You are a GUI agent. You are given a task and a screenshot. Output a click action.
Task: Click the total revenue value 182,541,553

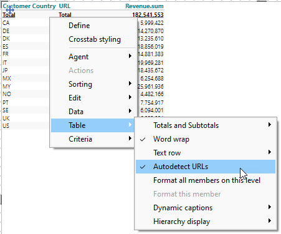tap(148, 15)
